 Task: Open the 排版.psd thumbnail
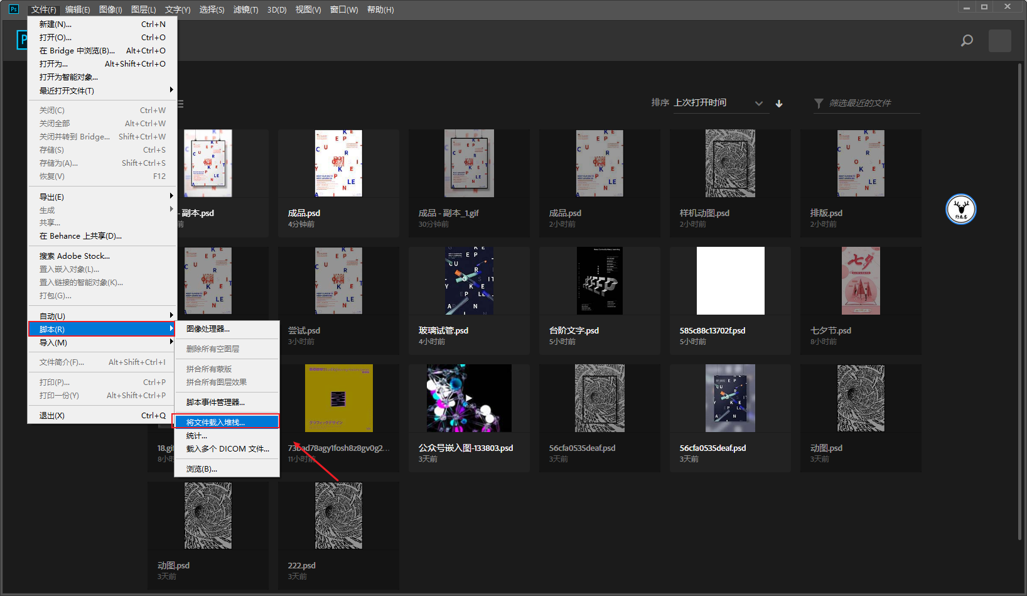[x=861, y=163]
